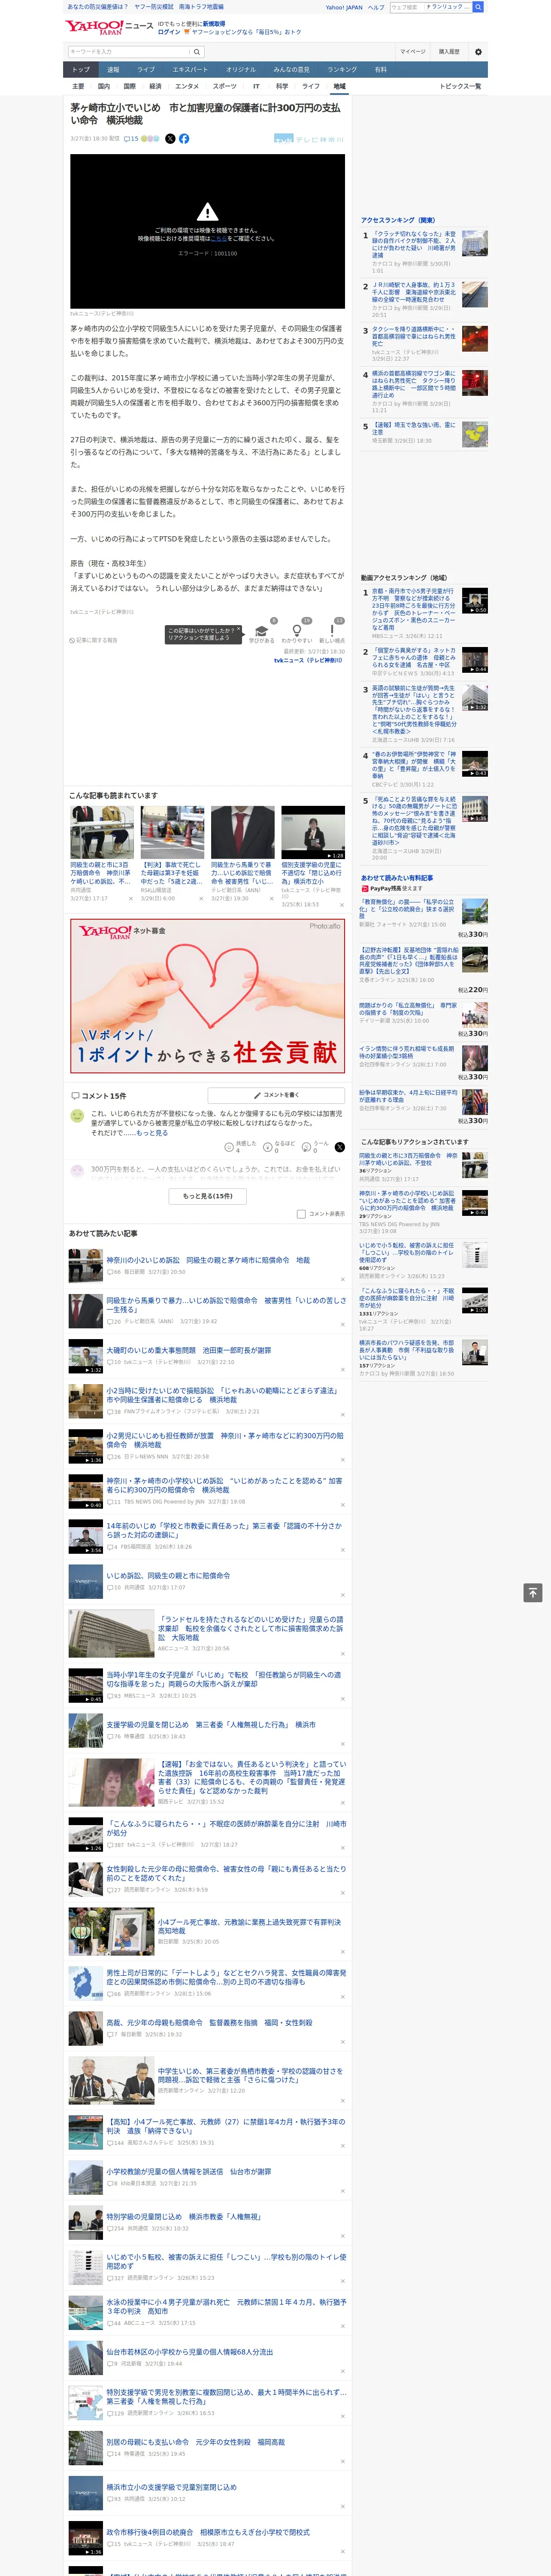Share article on X below the headline
The height and width of the screenshot is (2576, 551).
[x=170, y=139]
